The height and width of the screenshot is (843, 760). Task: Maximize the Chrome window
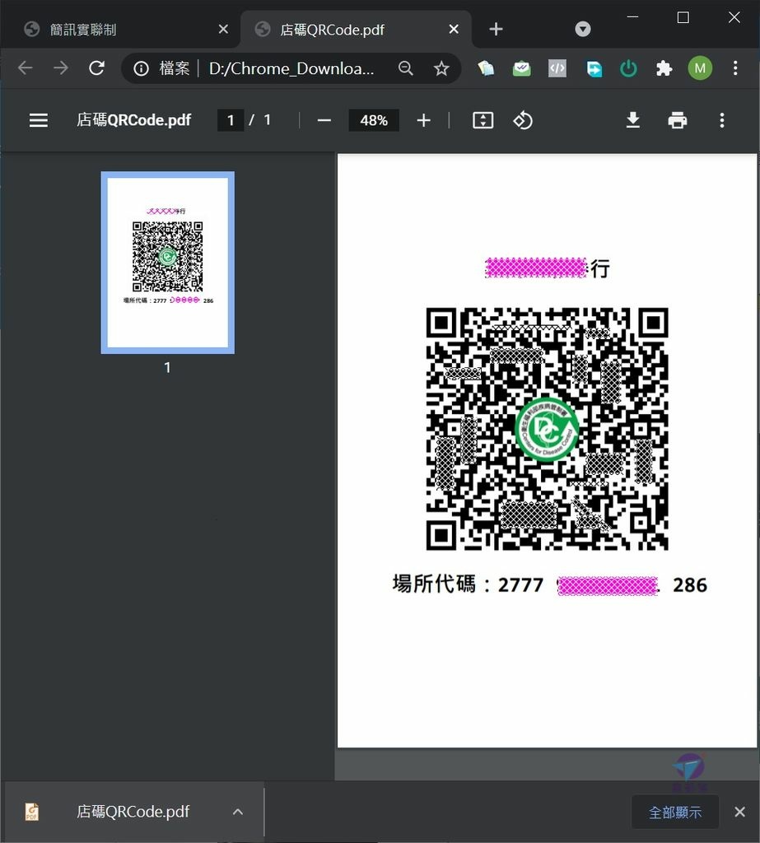pos(683,17)
